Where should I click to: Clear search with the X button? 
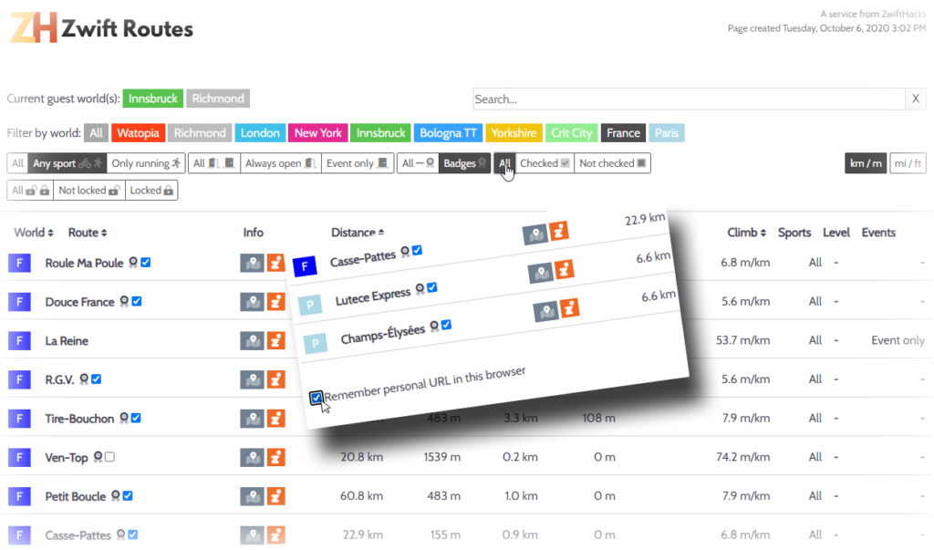pyautogui.click(x=916, y=99)
